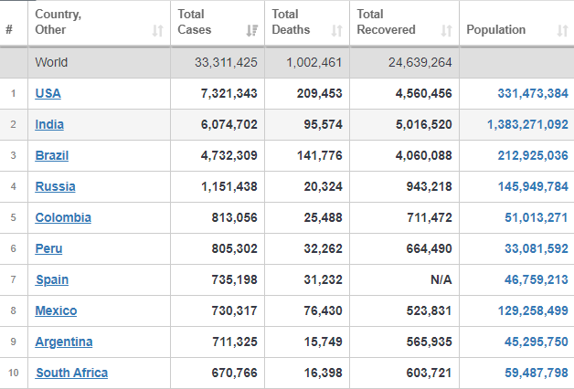Select USA total cases 7,321,343
This screenshot has width=574, height=389.
[x=229, y=93]
